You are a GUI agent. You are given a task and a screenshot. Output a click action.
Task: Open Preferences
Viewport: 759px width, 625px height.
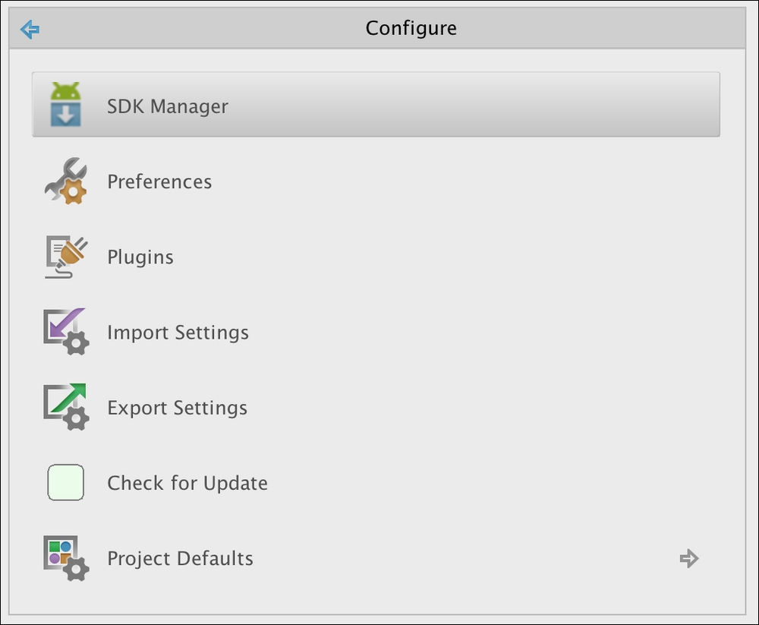tap(376, 182)
